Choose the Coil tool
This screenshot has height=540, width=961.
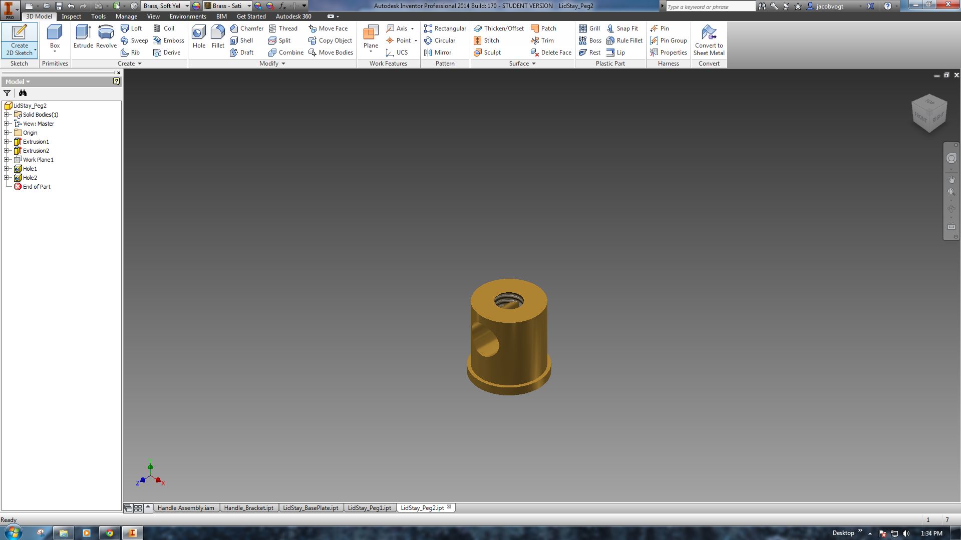pos(164,29)
